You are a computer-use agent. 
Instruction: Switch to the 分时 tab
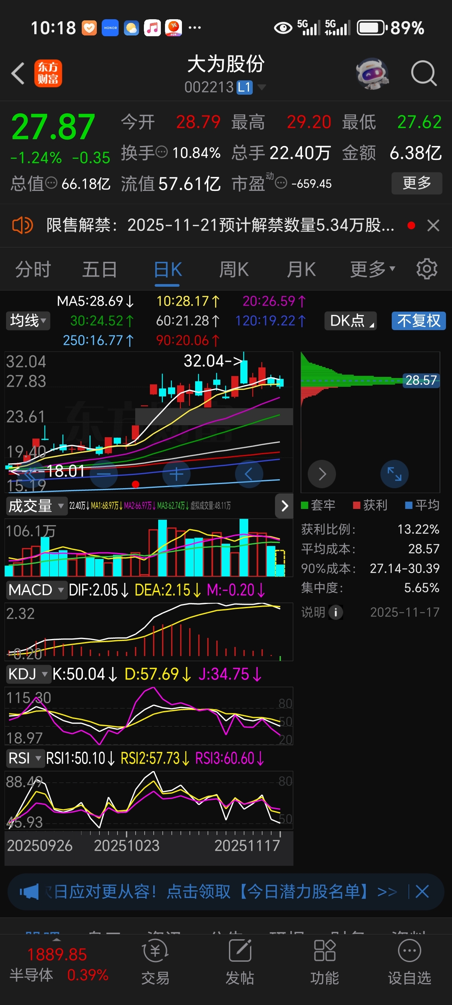(33, 269)
